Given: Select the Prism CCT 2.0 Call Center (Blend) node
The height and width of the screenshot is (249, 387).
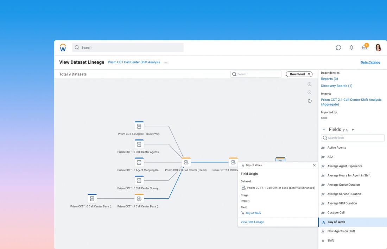Looking at the screenshot, I should tap(186, 162).
